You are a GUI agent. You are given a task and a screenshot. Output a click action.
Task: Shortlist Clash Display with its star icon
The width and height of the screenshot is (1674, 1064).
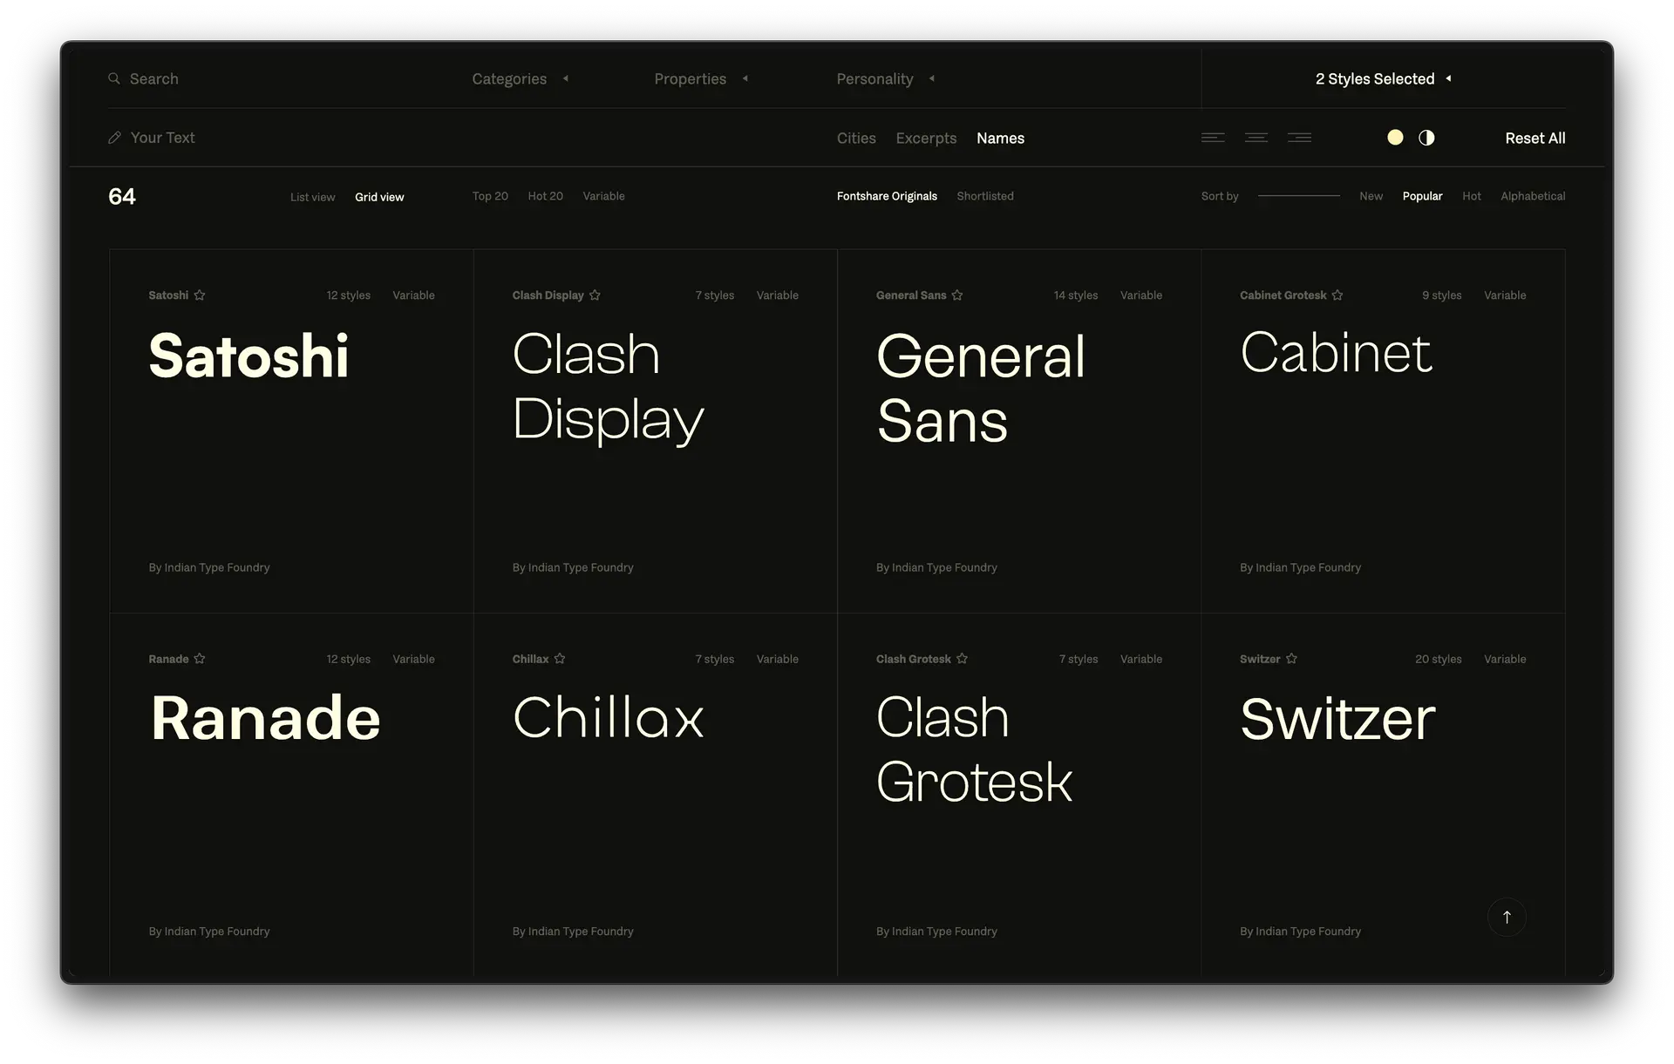tap(595, 295)
